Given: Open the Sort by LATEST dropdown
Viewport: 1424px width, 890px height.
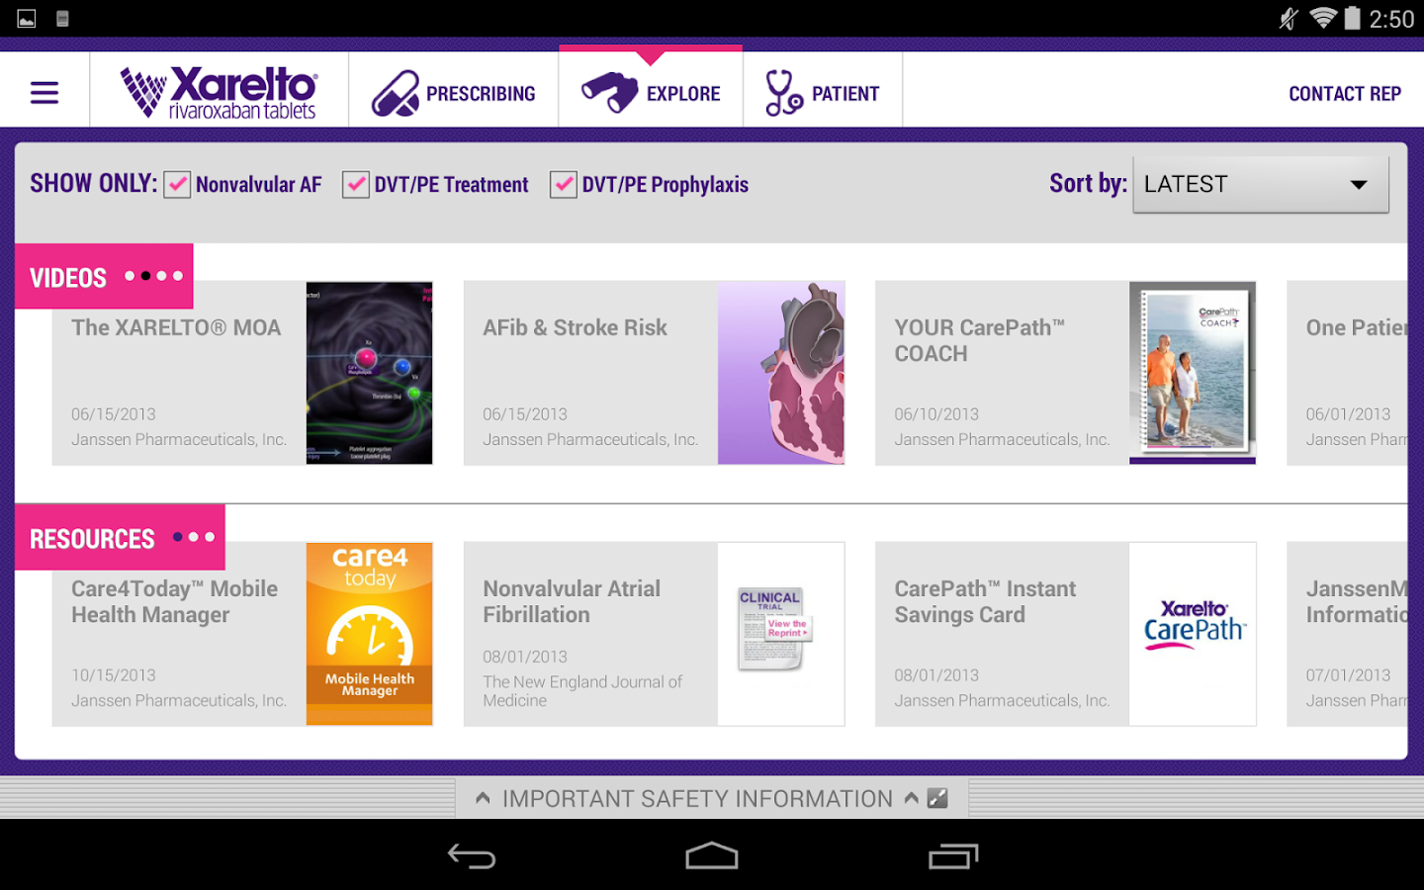Looking at the screenshot, I should coord(1261,184).
